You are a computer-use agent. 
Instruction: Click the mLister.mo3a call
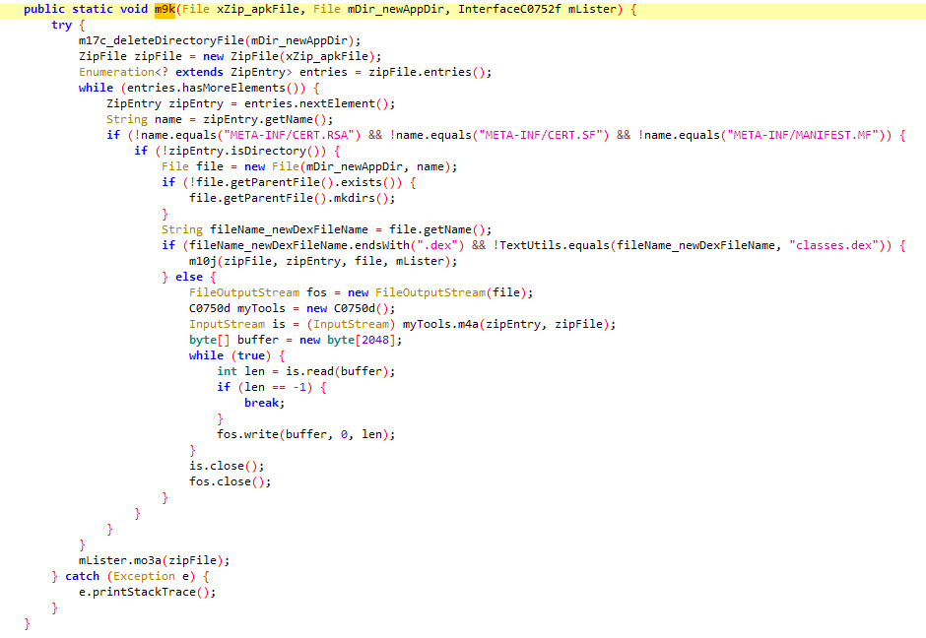coord(120,560)
